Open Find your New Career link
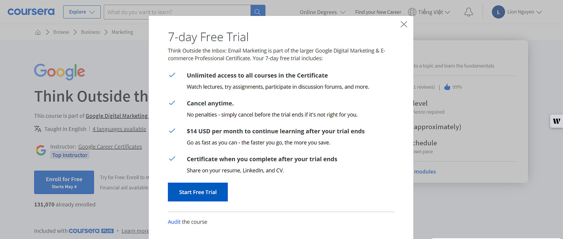 (378, 12)
